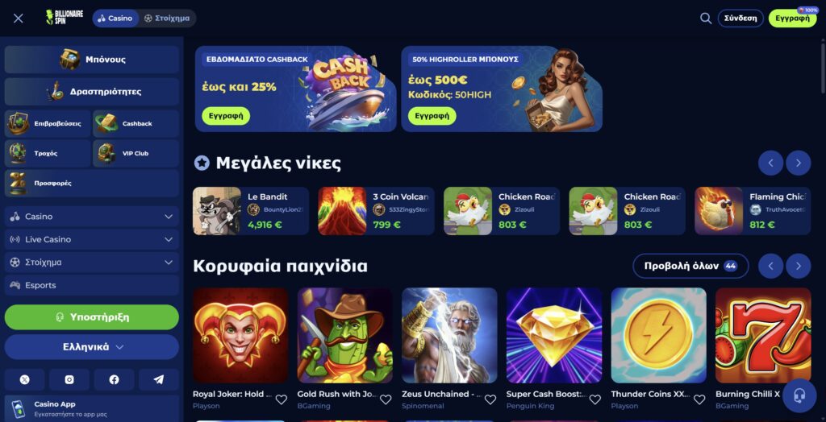Image resolution: width=826 pixels, height=422 pixels.
Task: Open the X (Twitter) social link
Action: point(25,379)
